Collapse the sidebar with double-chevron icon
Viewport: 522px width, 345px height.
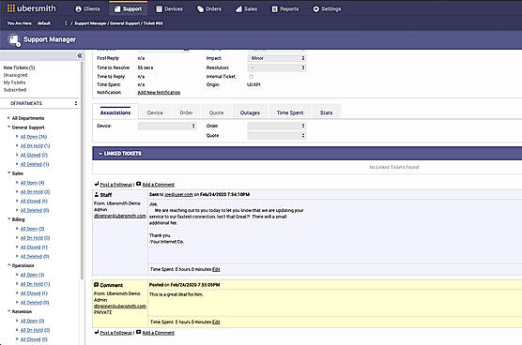(80, 55)
